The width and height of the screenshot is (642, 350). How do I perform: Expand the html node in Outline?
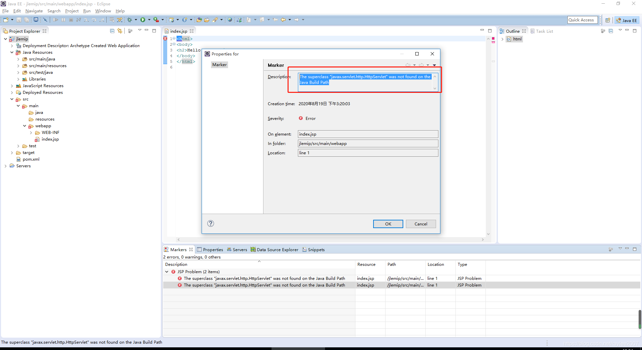coord(503,39)
